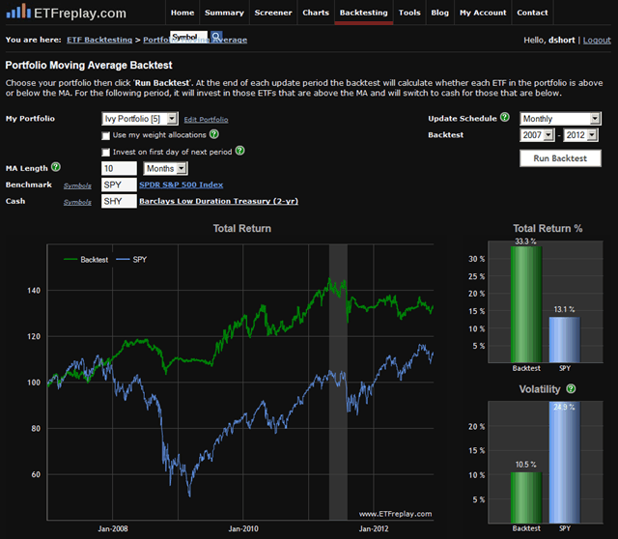Open the SPDR S&P 500 Index link
The height and width of the screenshot is (539, 618).
coord(181,184)
